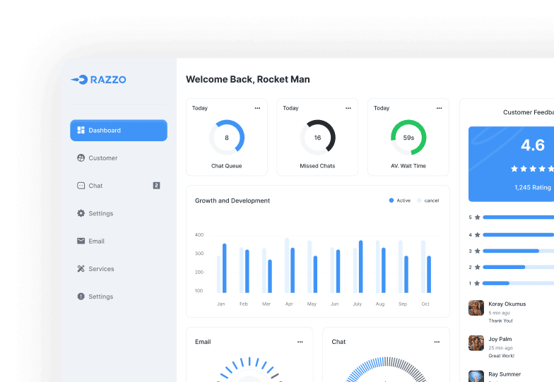Click the Mar active bar in chart
The width and height of the screenshot is (554, 382).
coord(270,277)
